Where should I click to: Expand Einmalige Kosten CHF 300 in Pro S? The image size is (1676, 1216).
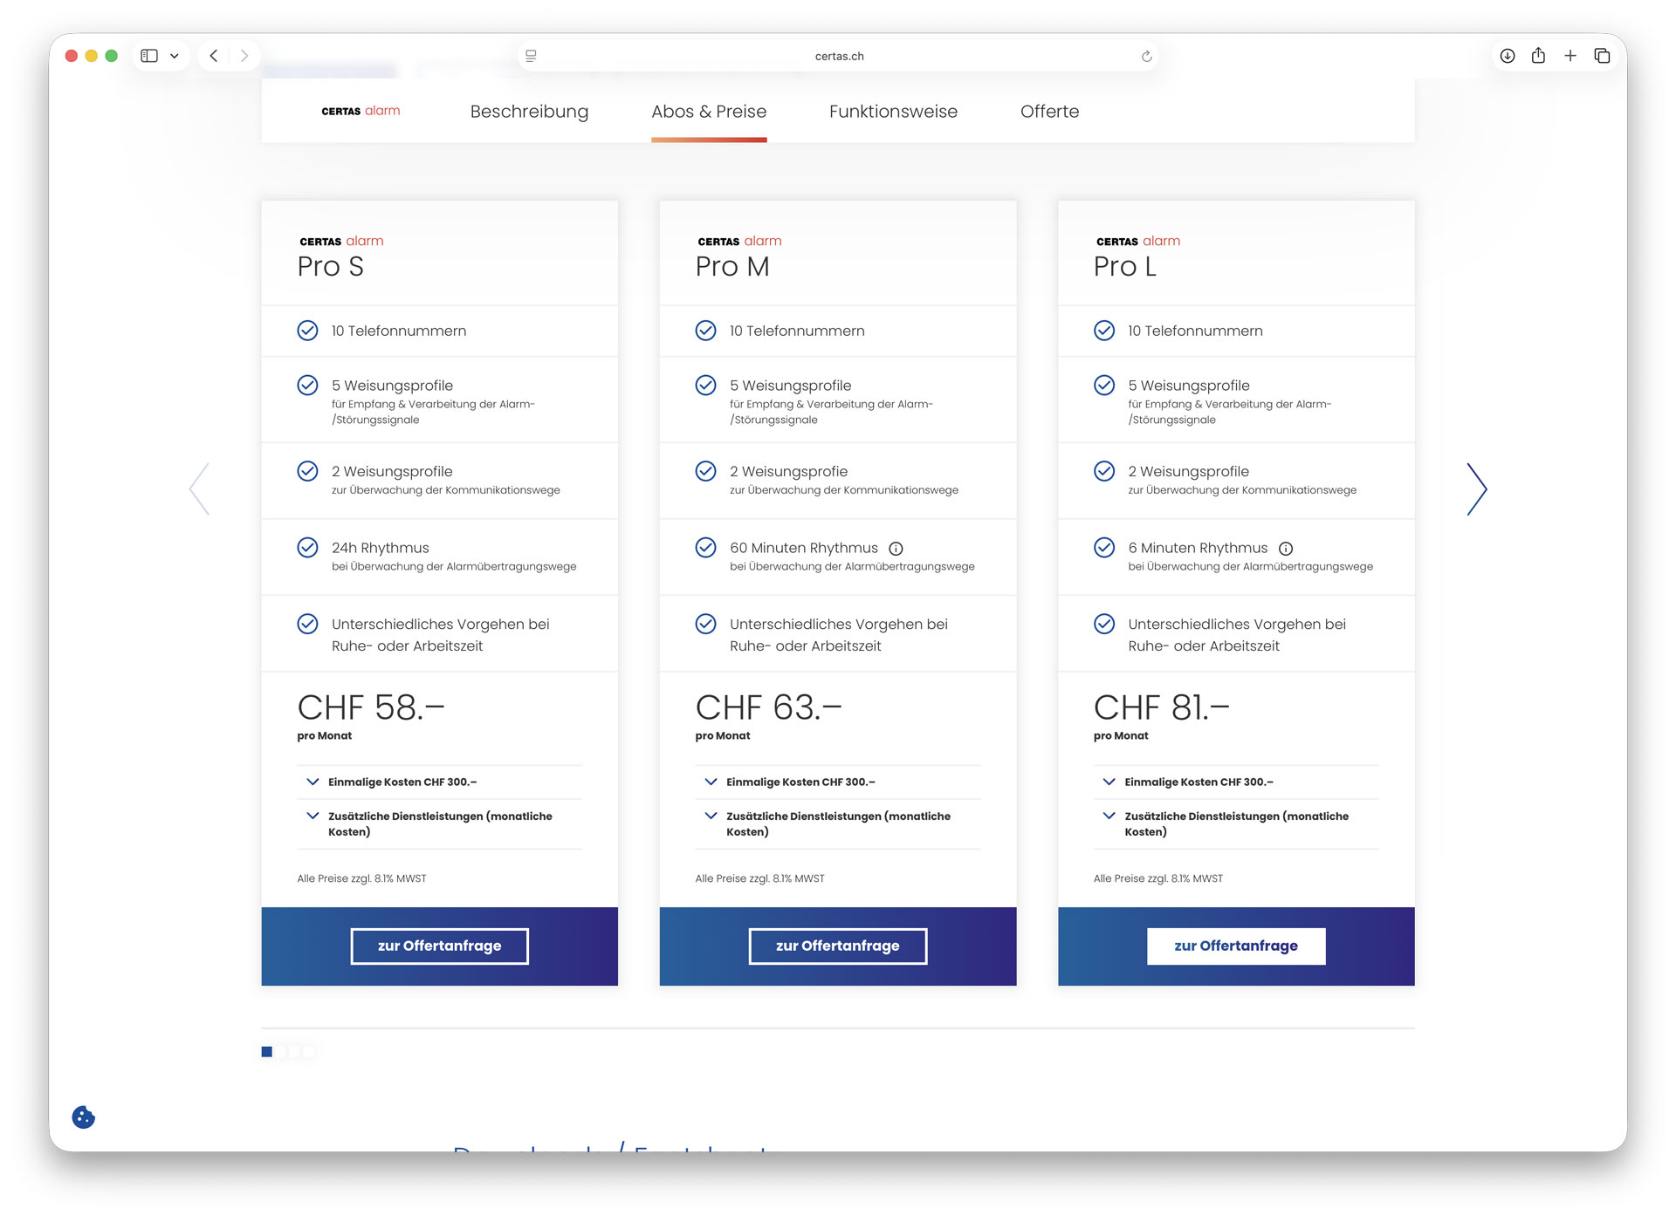tap(402, 782)
